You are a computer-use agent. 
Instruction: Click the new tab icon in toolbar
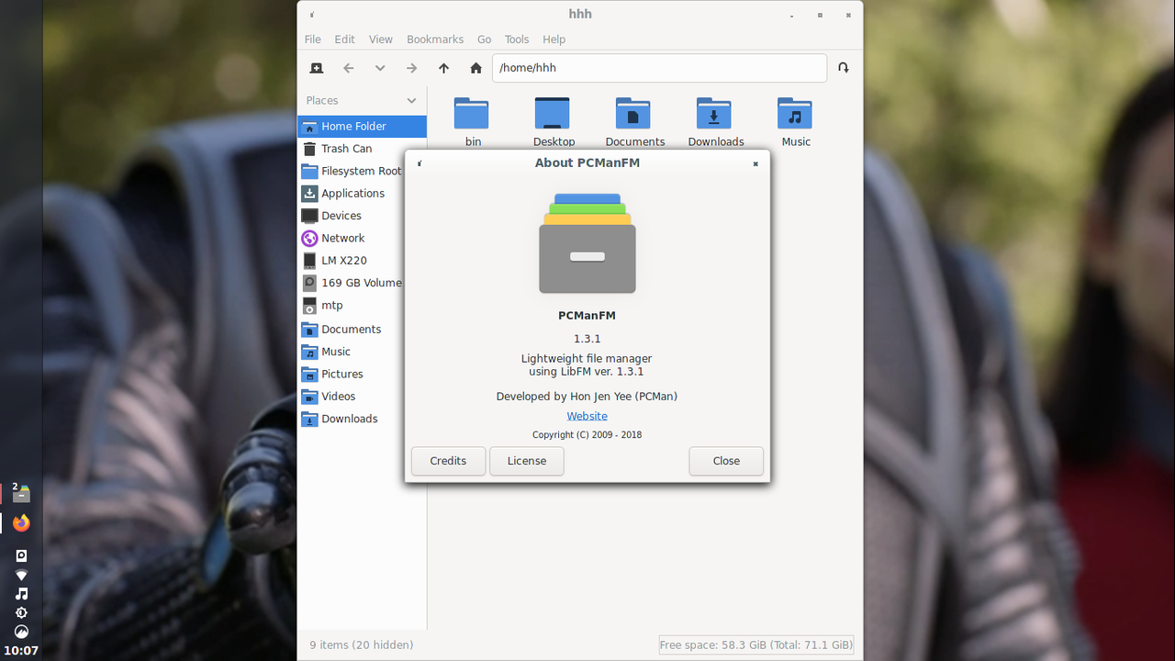point(317,68)
